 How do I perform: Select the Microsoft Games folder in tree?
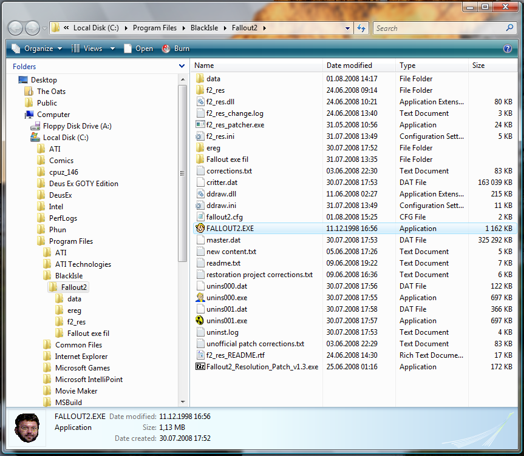(x=83, y=368)
